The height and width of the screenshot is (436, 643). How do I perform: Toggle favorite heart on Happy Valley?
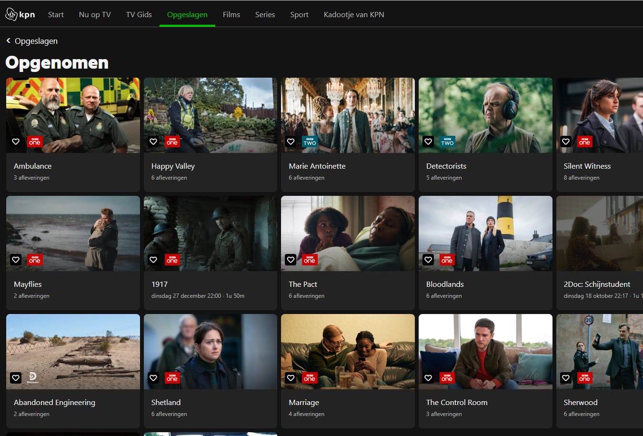coord(153,142)
